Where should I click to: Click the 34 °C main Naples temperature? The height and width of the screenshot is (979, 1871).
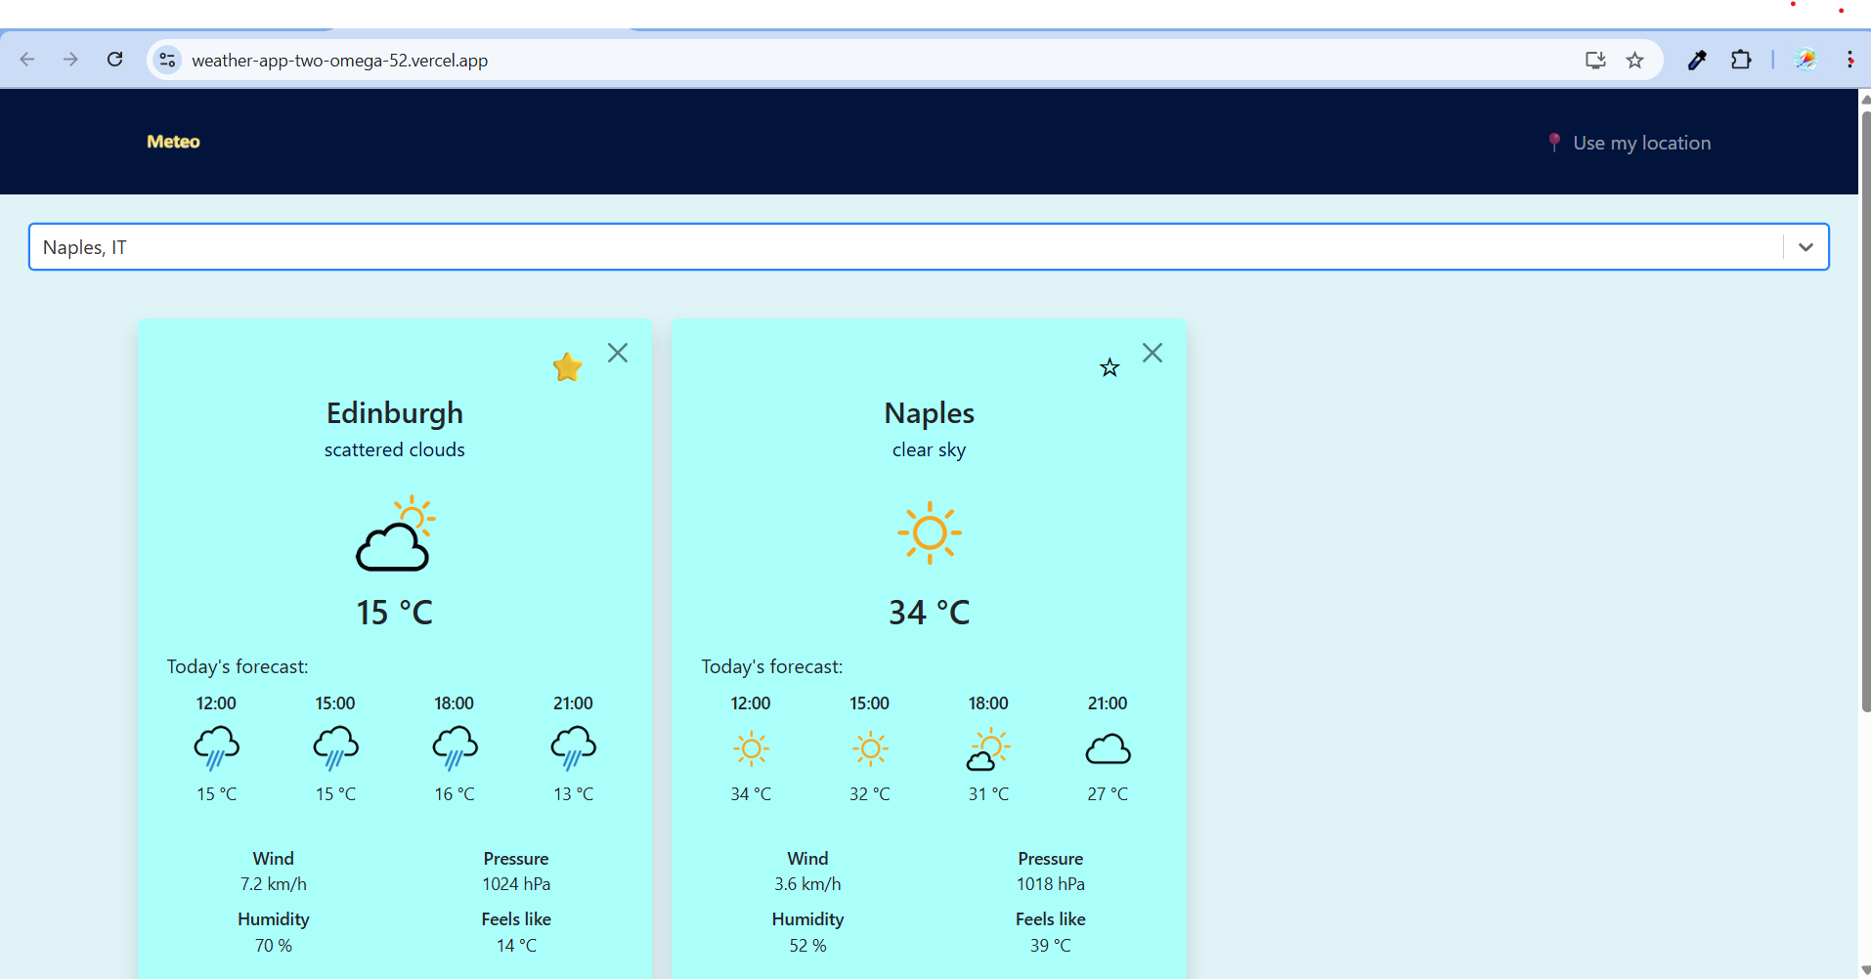(930, 613)
